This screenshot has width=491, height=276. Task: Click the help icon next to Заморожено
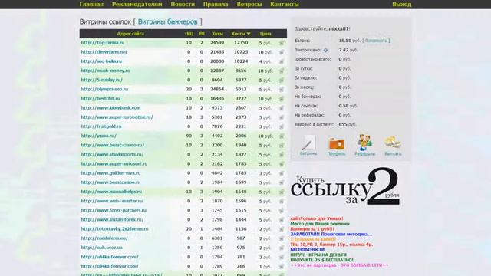pos(325,50)
